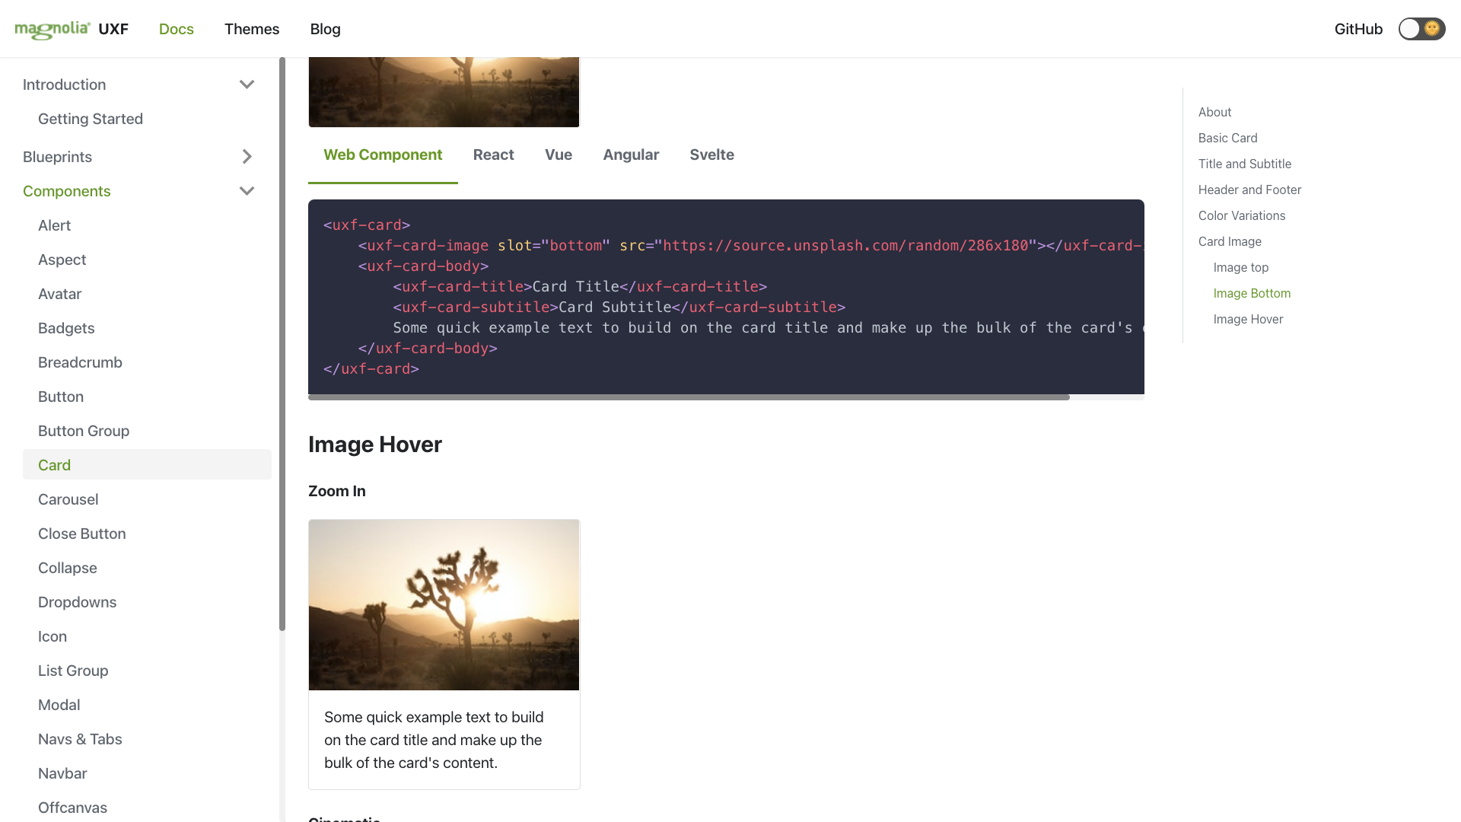Image resolution: width=1461 pixels, height=822 pixels.
Task: Open the Carousel component page
Action: [x=68, y=499]
